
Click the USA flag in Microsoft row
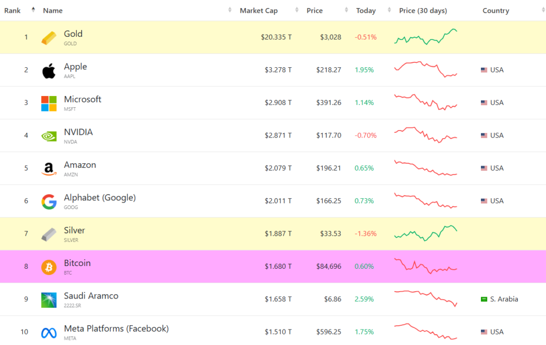[484, 103]
